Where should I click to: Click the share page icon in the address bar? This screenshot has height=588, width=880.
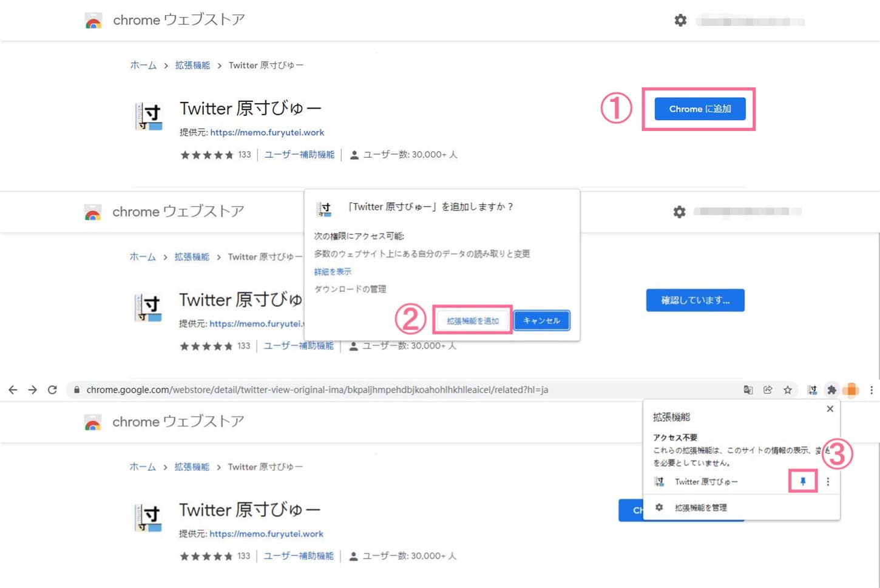coord(768,390)
